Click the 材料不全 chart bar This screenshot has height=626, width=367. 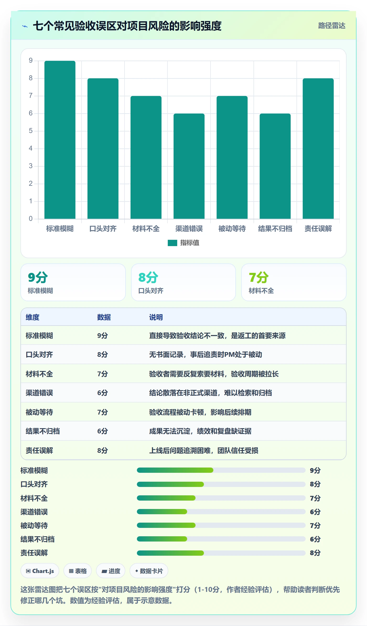pyautogui.click(x=146, y=157)
